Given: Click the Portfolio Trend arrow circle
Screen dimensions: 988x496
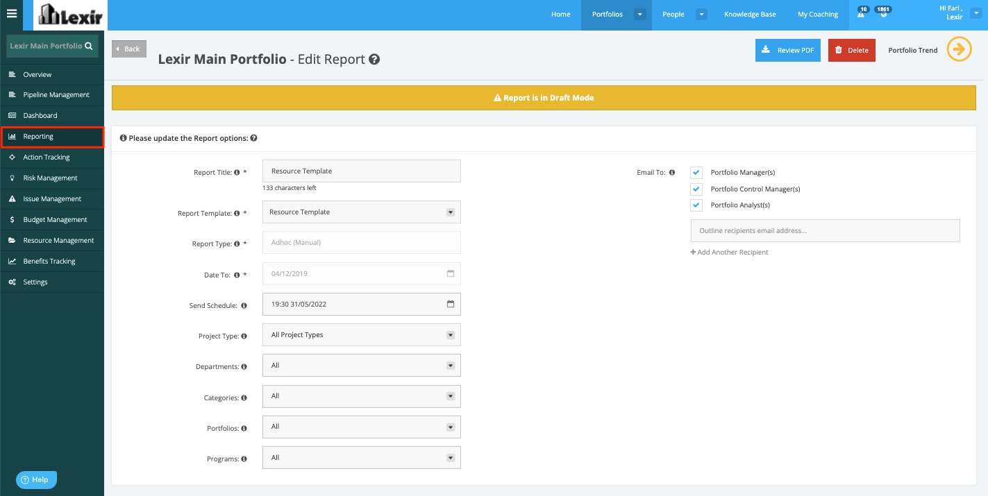Looking at the screenshot, I should (960, 49).
